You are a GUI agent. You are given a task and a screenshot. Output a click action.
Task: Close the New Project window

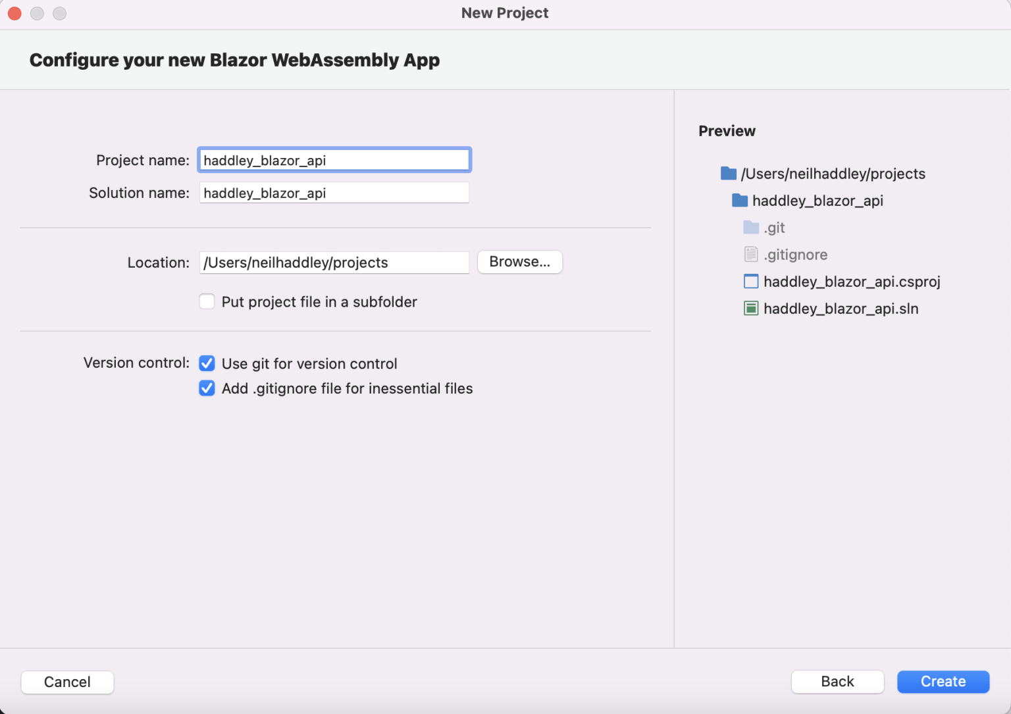click(14, 13)
